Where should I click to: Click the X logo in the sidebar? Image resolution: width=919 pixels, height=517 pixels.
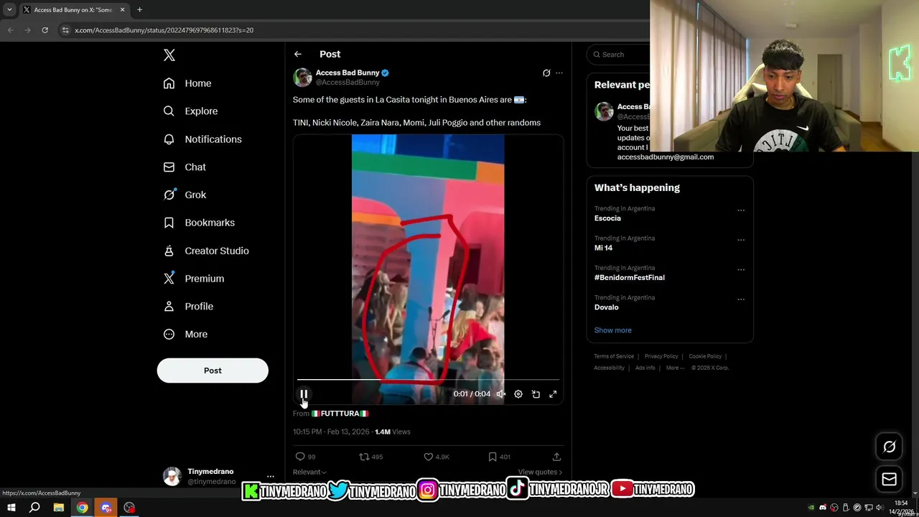click(169, 55)
